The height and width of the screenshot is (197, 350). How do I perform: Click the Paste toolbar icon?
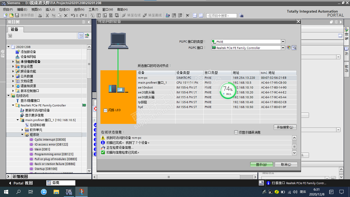pos(60,15)
